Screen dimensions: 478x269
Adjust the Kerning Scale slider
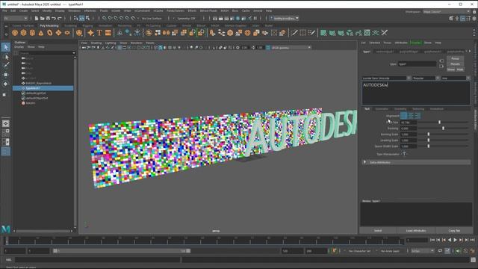pyautogui.click(x=428, y=134)
